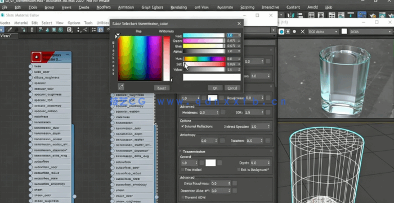The width and height of the screenshot is (394, 203).
Task: Click the base_color input socket on the left node
Action: (x=30, y=72)
